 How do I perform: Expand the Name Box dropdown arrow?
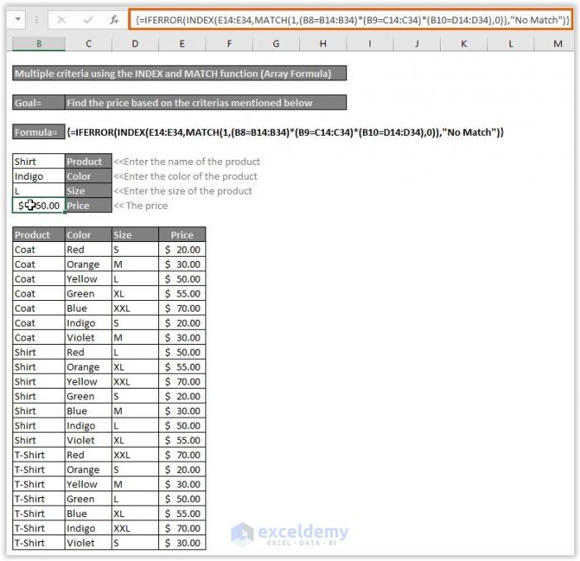pyautogui.click(x=17, y=19)
